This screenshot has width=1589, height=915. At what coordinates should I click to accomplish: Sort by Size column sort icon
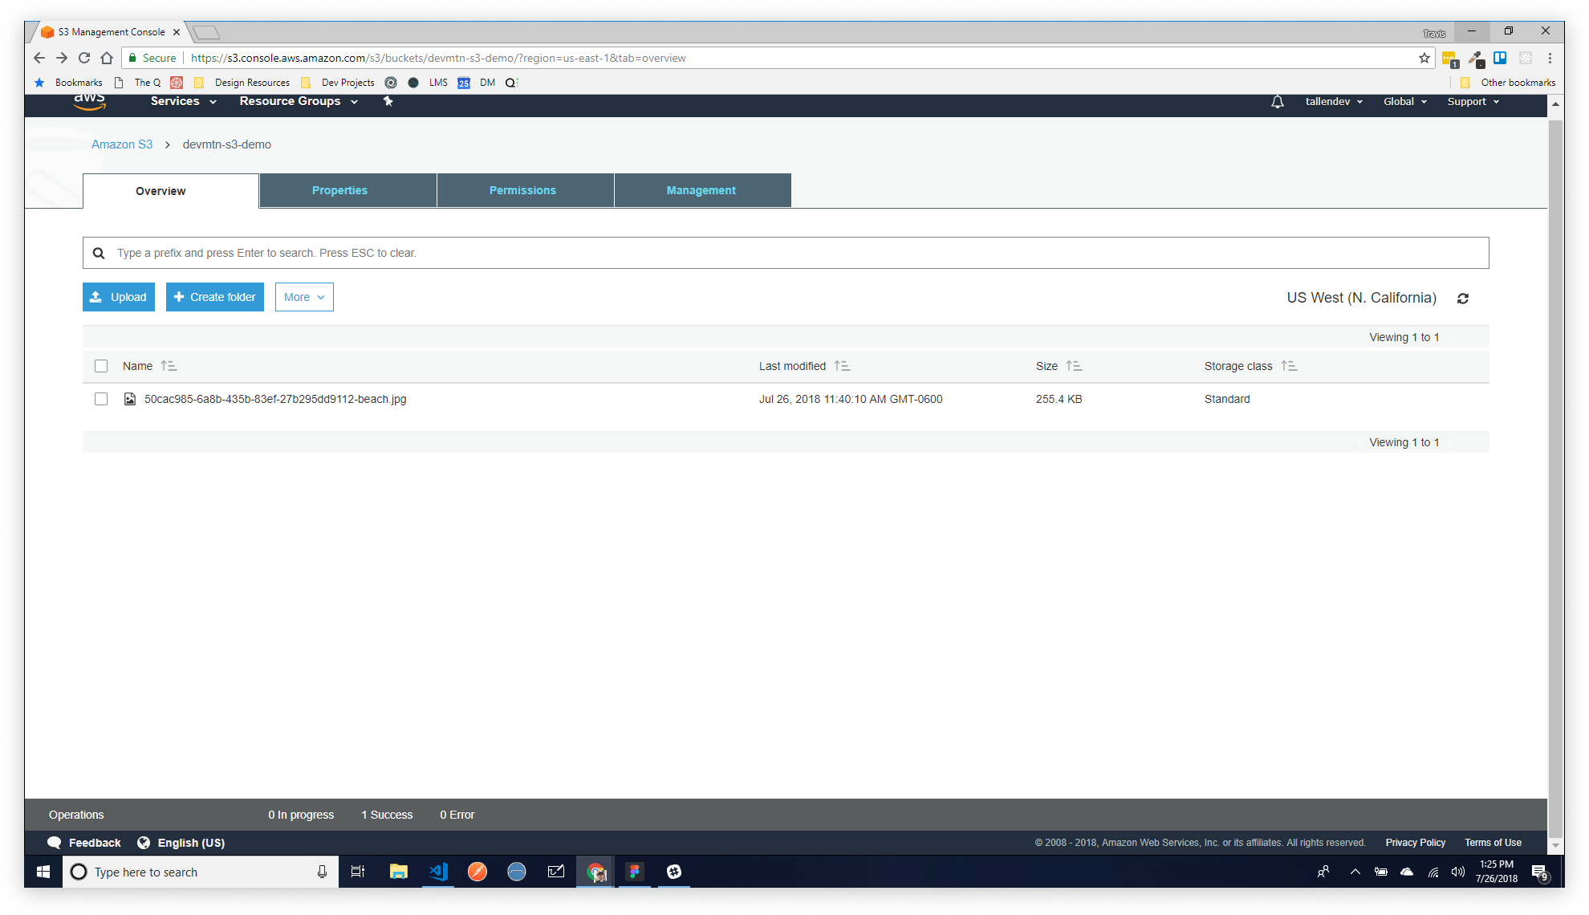point(1074,366)
